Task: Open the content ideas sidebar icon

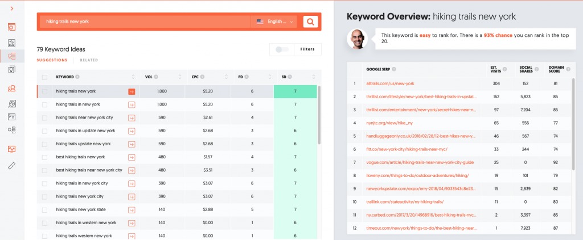Action: [x=12, y=69]
